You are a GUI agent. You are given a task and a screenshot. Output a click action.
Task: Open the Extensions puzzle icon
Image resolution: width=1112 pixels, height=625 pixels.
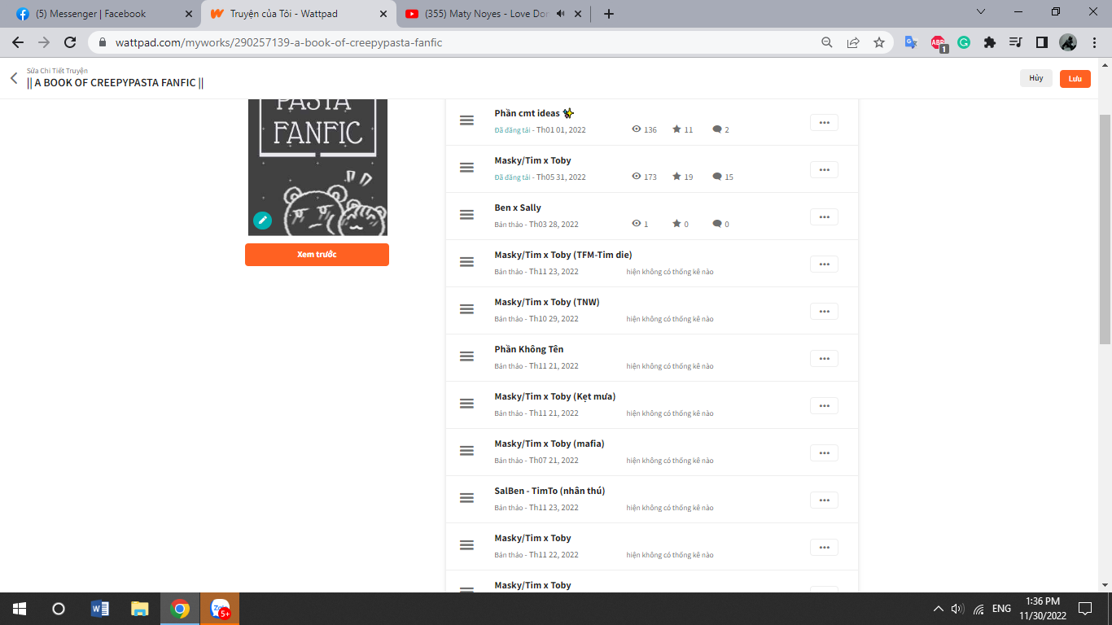click(990, 42)
